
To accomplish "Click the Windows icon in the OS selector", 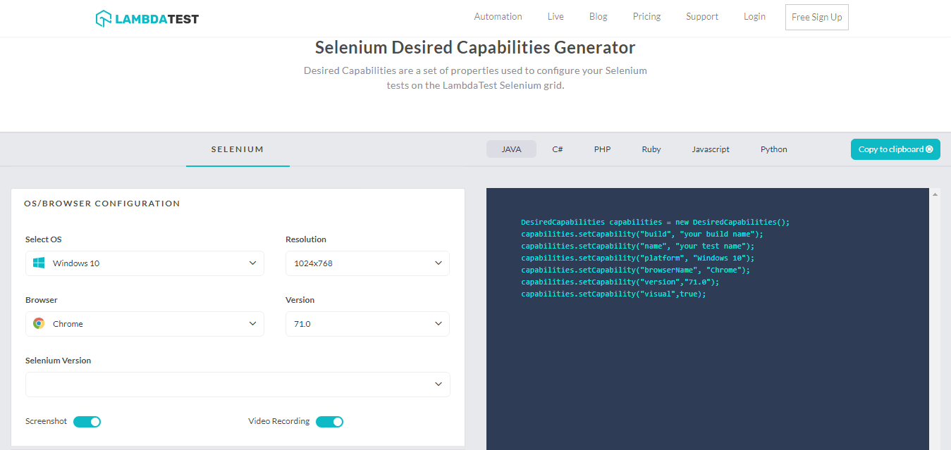I will [x=39, y=263].
